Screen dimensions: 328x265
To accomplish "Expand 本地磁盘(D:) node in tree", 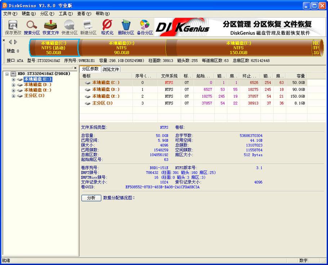I will click(14, 85).
